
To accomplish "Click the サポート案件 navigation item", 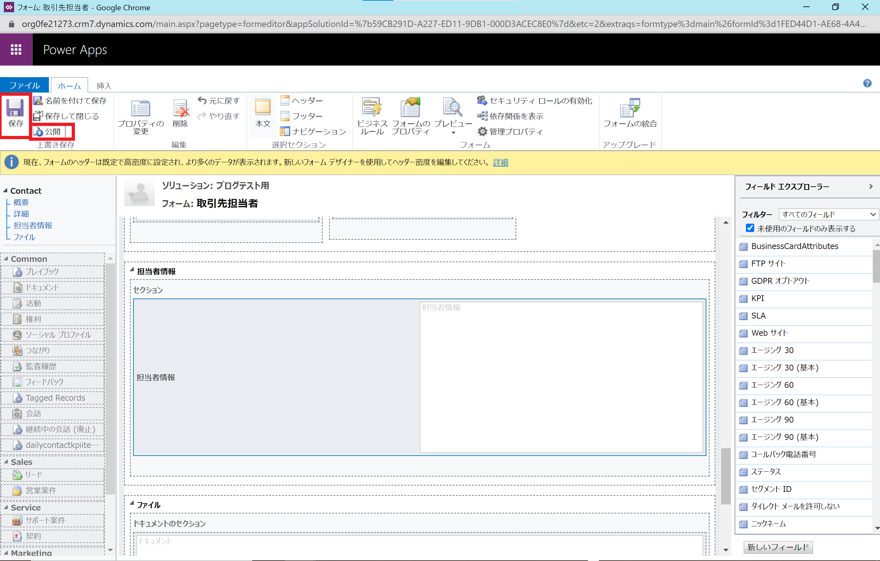I will click(x=53, y=520).
